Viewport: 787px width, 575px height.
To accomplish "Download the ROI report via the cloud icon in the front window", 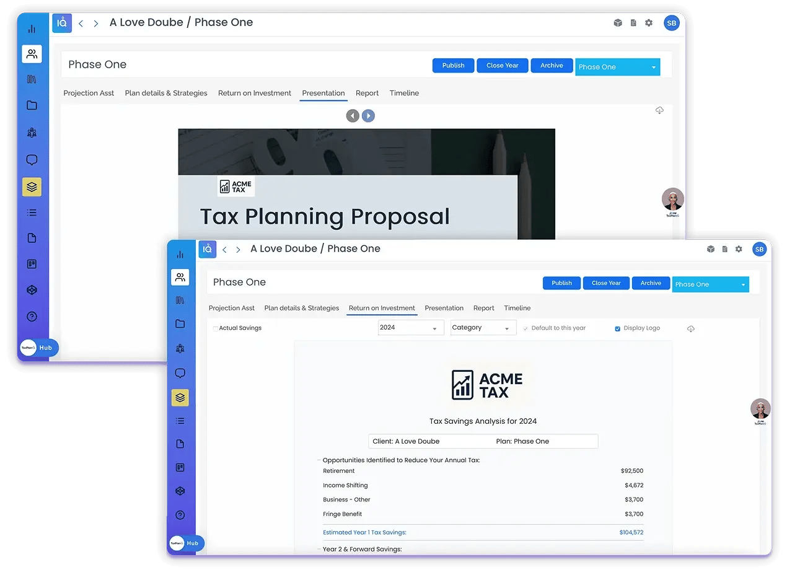I will pyautogui.click(x=691, y=328).
